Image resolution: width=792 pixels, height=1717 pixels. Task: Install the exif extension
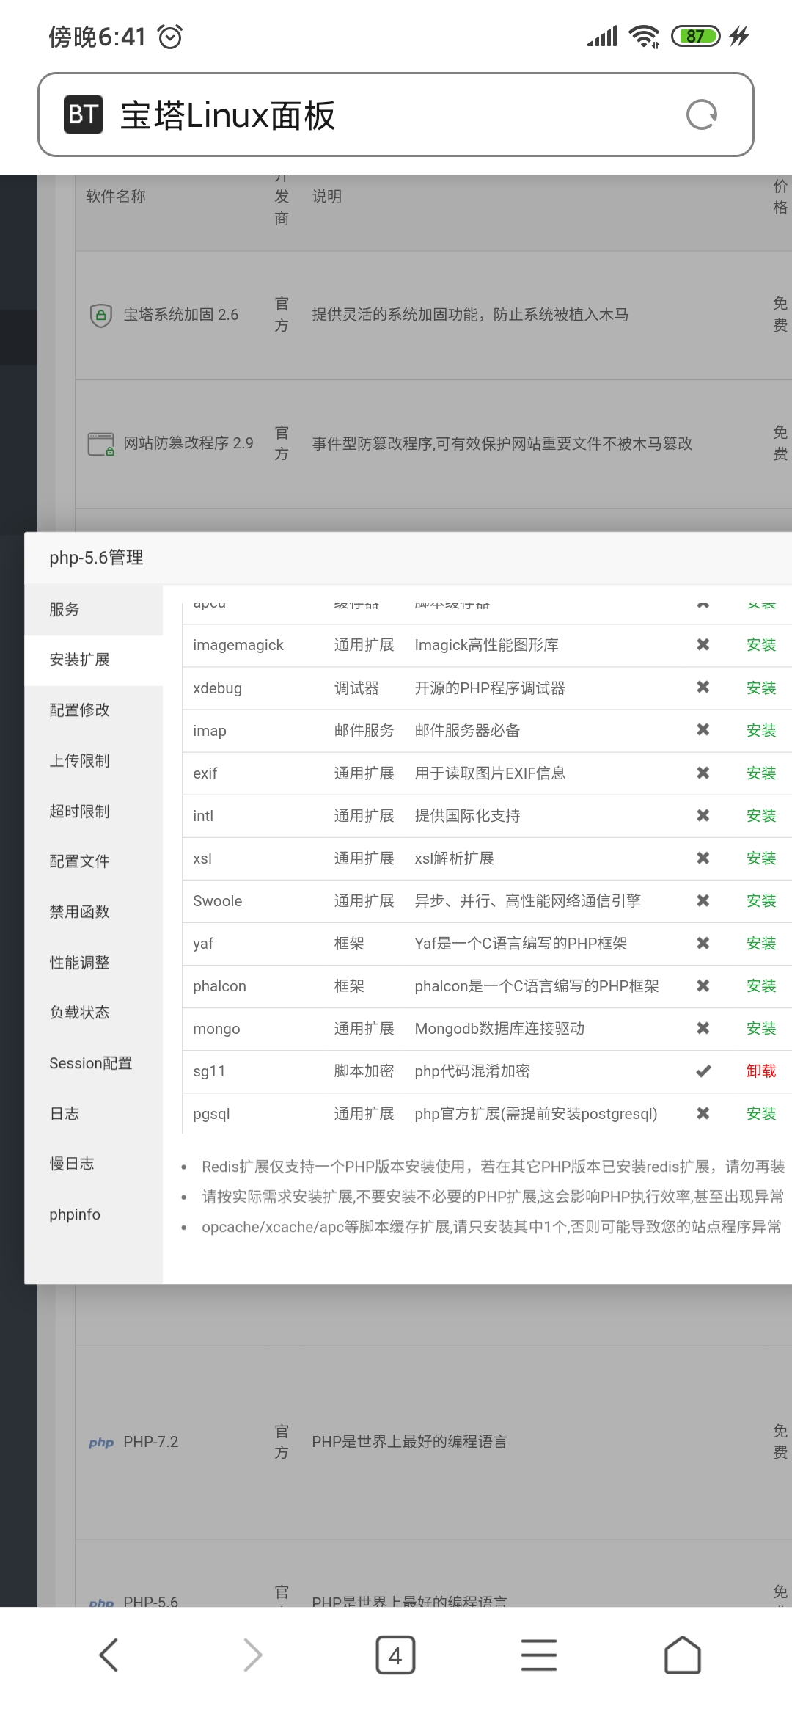pyautogui.click(x=761, y=773)
